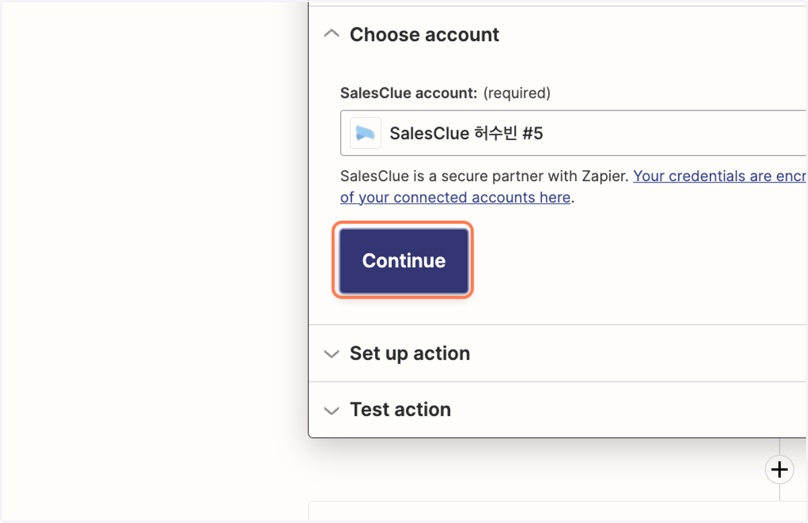
Task: Click the blank space in the Set up action row
Action: [x=638, y=353]
